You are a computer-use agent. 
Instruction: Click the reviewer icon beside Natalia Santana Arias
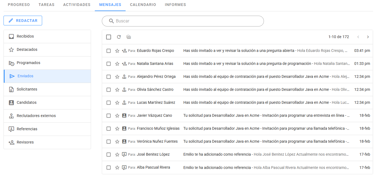point(124,64)
